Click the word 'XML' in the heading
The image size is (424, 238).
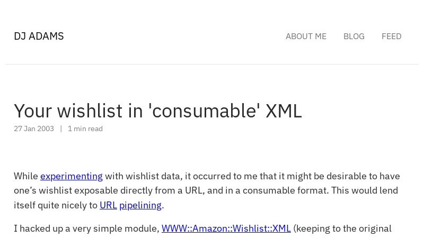coord(284,111)
